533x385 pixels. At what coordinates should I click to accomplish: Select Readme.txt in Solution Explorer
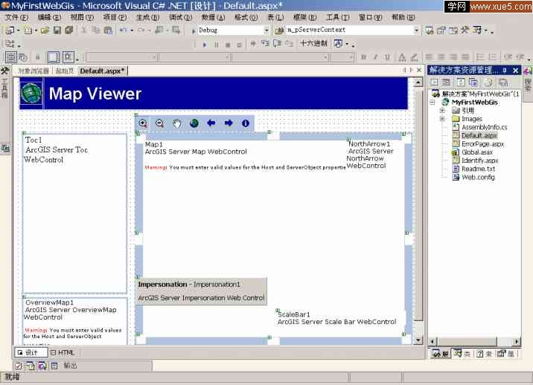(x=478, y=169)
